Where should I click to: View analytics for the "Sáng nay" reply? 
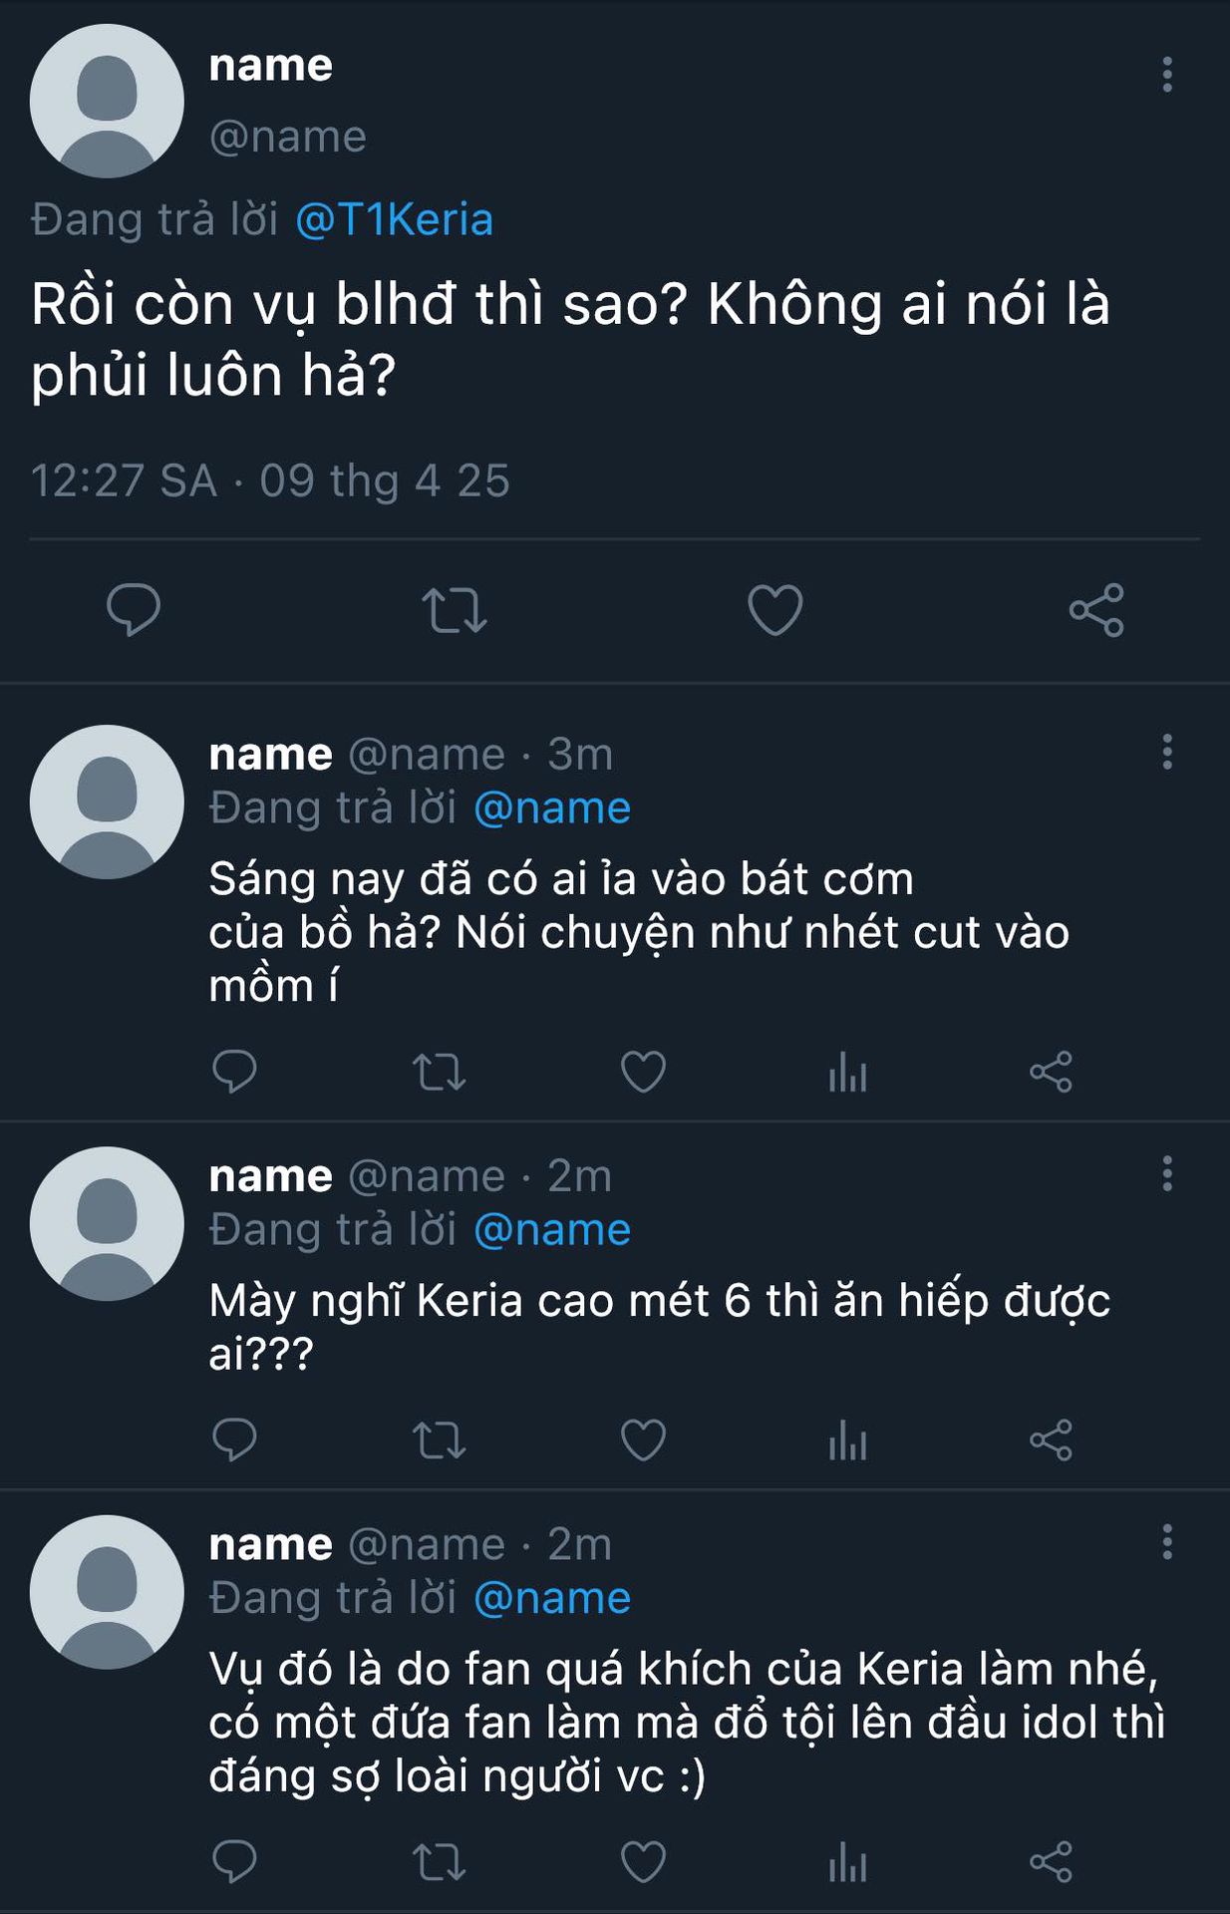847,1073
